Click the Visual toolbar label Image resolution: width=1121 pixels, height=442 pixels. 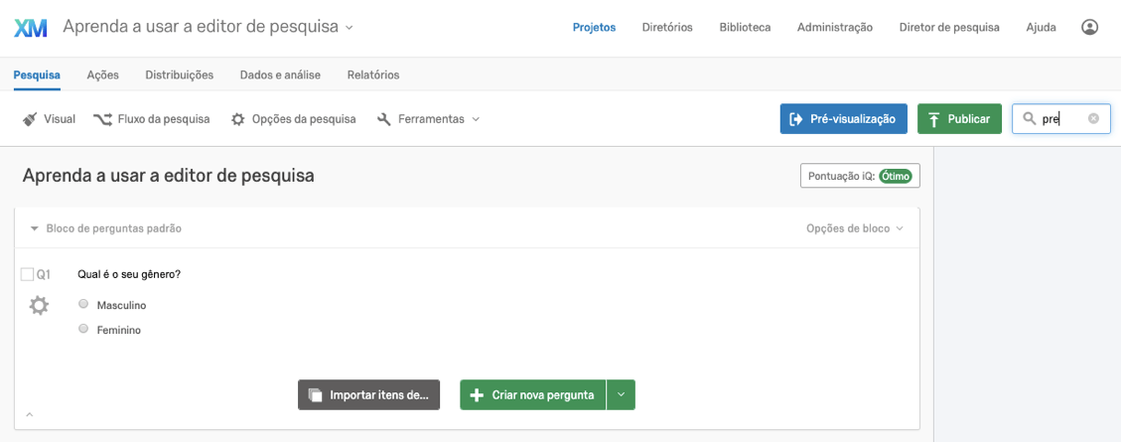click(60, 119)
